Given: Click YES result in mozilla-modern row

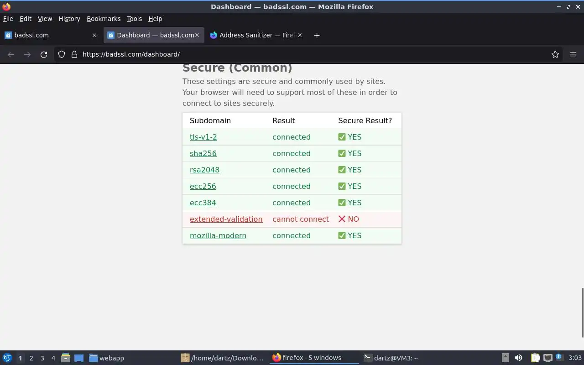Looking at the screenshot, I should tap(350, 235).
